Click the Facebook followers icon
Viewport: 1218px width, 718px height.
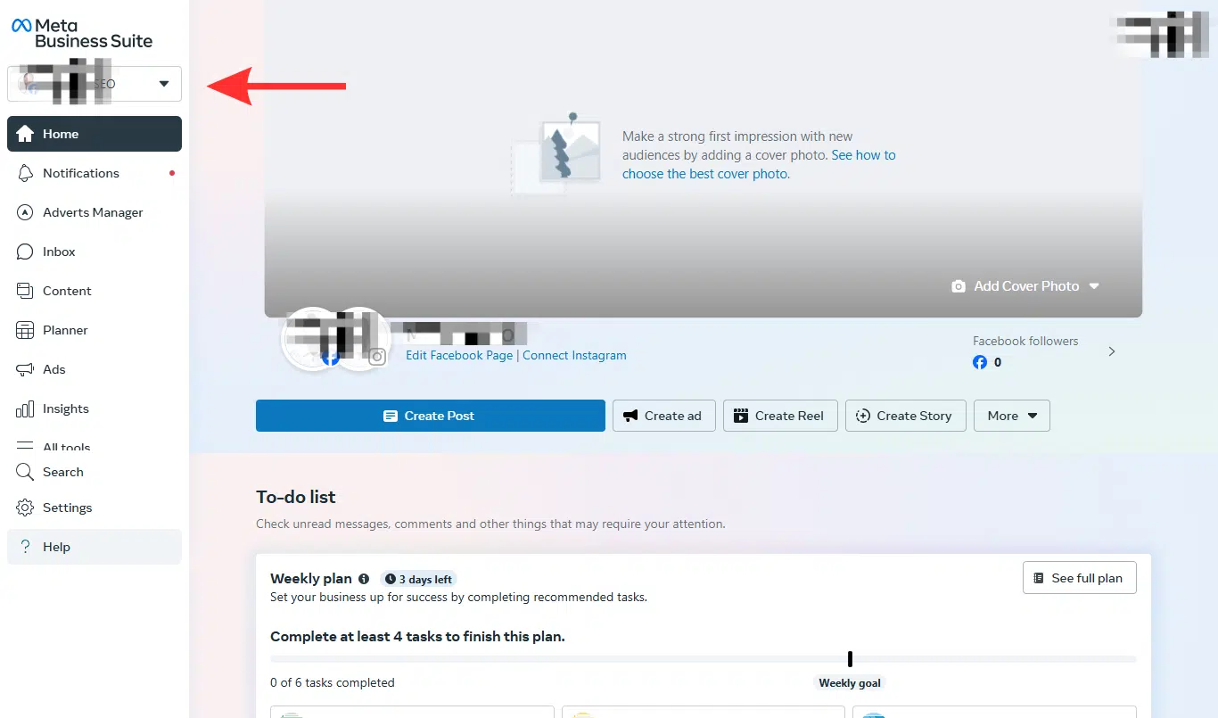(980, 362)
